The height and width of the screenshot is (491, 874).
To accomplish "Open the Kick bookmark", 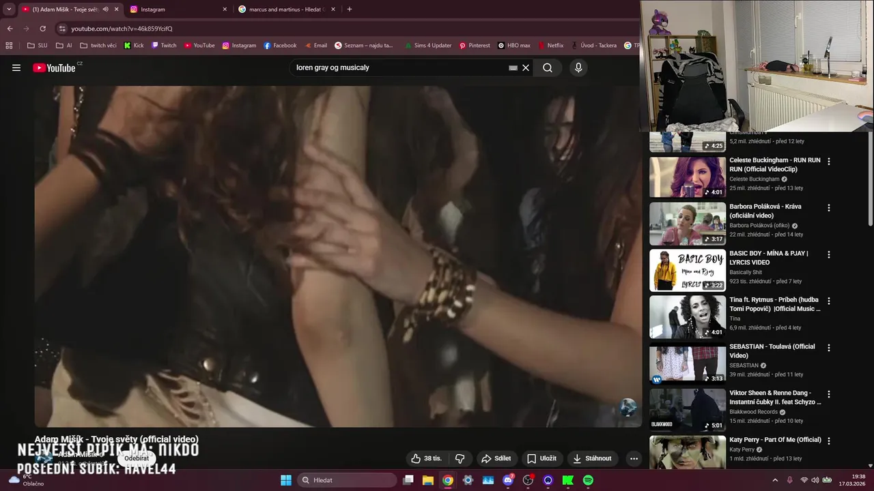I will [134, 46].
